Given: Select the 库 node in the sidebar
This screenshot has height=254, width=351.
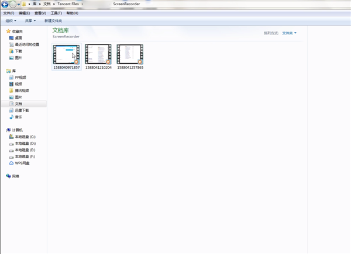Looking at the screenshot, I should pyautogui.click(x=11, y=71).
